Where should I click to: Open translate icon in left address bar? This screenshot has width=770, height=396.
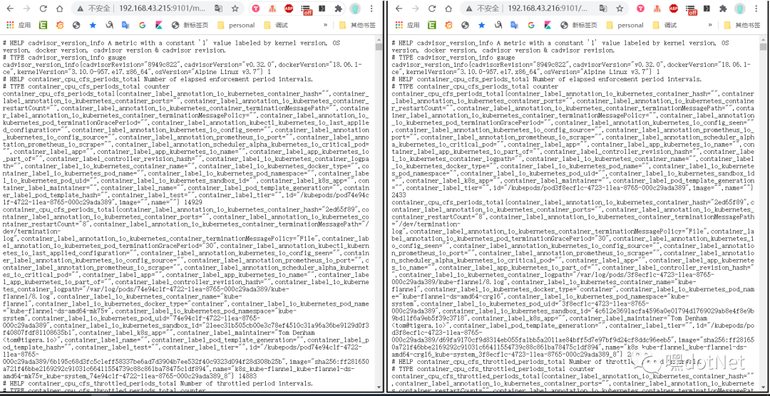[x=219, y=9]
